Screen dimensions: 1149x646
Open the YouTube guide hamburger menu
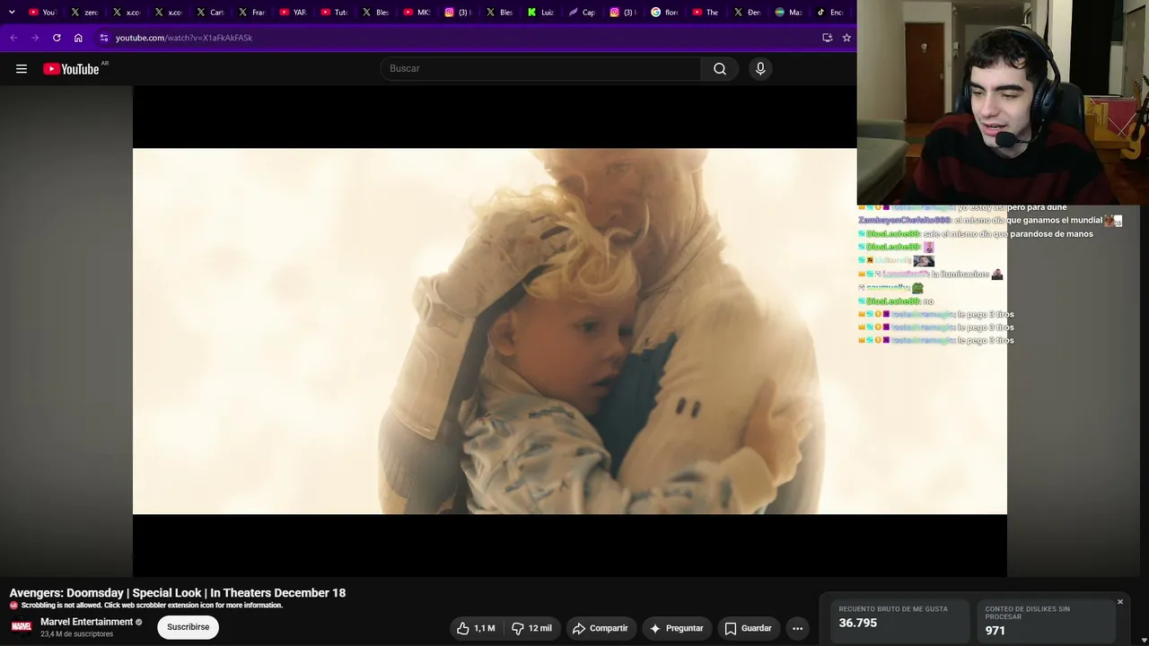(x=22, y=69)
